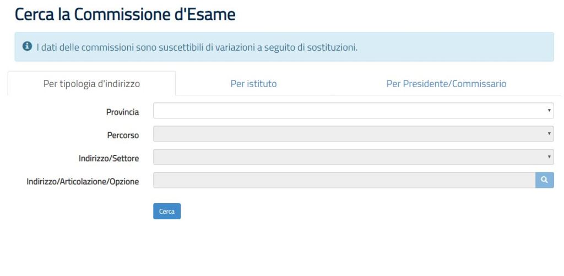Open the Provincia dropdown list
The width and height of the screenshot is (564, 276).
point(352,111)
